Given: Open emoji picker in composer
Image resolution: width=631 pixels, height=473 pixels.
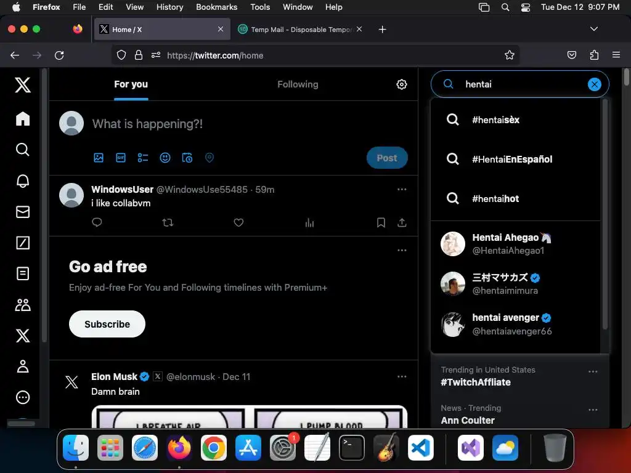Looking at the screenshot, I should pos(165,158).
